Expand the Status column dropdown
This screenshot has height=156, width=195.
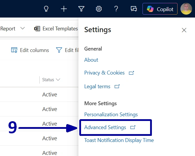pyautogui.click(x=58, y=80)
